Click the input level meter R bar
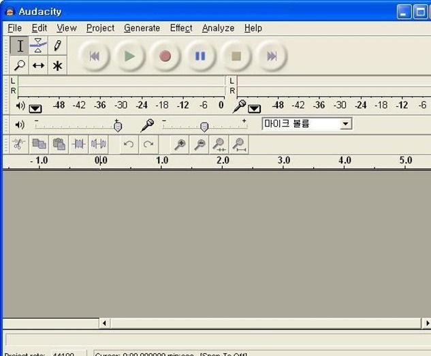 [x=334, y=91]
